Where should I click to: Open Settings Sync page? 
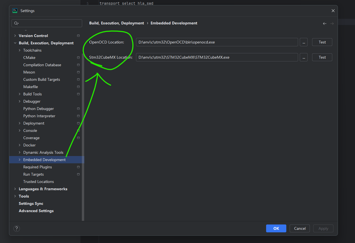pos(31,203)
